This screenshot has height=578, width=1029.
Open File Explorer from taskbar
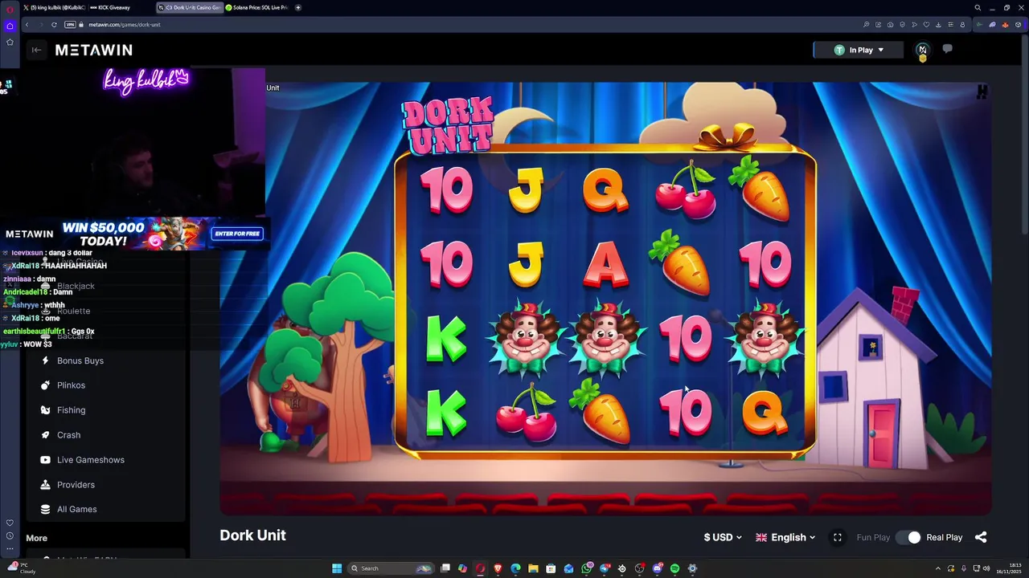click(x=533, y=568)
